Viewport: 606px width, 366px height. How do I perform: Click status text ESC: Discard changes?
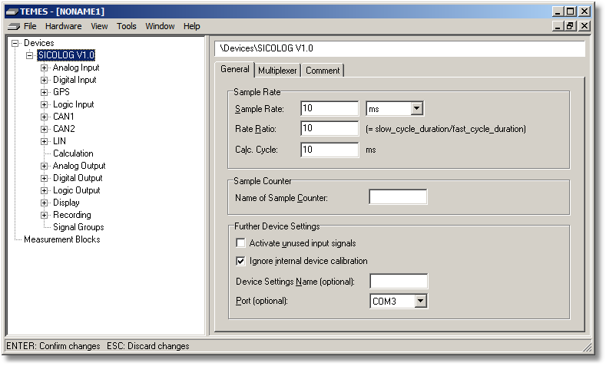[148, 346]
